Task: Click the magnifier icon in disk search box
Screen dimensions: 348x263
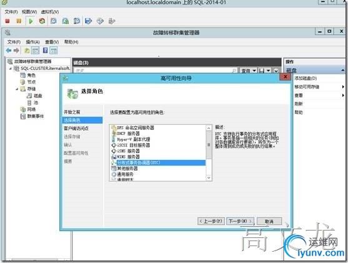Action: (234, 71)
